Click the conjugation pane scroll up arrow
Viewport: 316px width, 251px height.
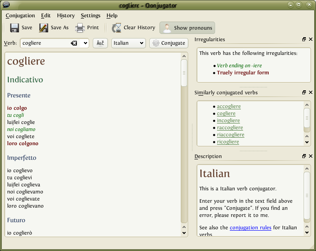click(x=184, y=56)
